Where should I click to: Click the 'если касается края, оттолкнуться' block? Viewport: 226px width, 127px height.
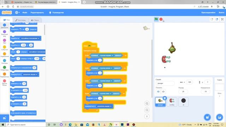pos(23,113)
